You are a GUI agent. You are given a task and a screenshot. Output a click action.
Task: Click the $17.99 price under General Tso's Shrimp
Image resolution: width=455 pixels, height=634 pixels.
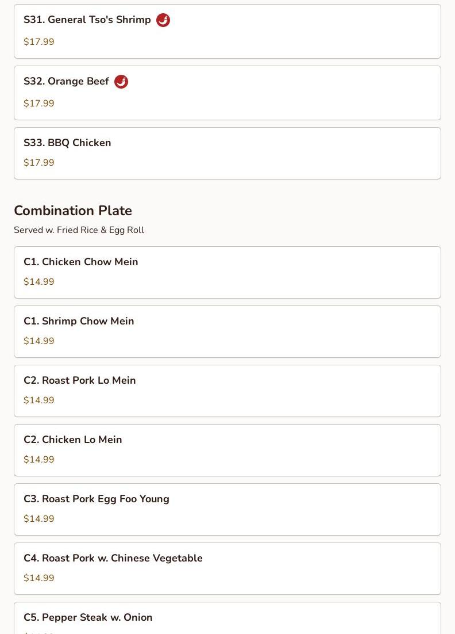point(39,42)
